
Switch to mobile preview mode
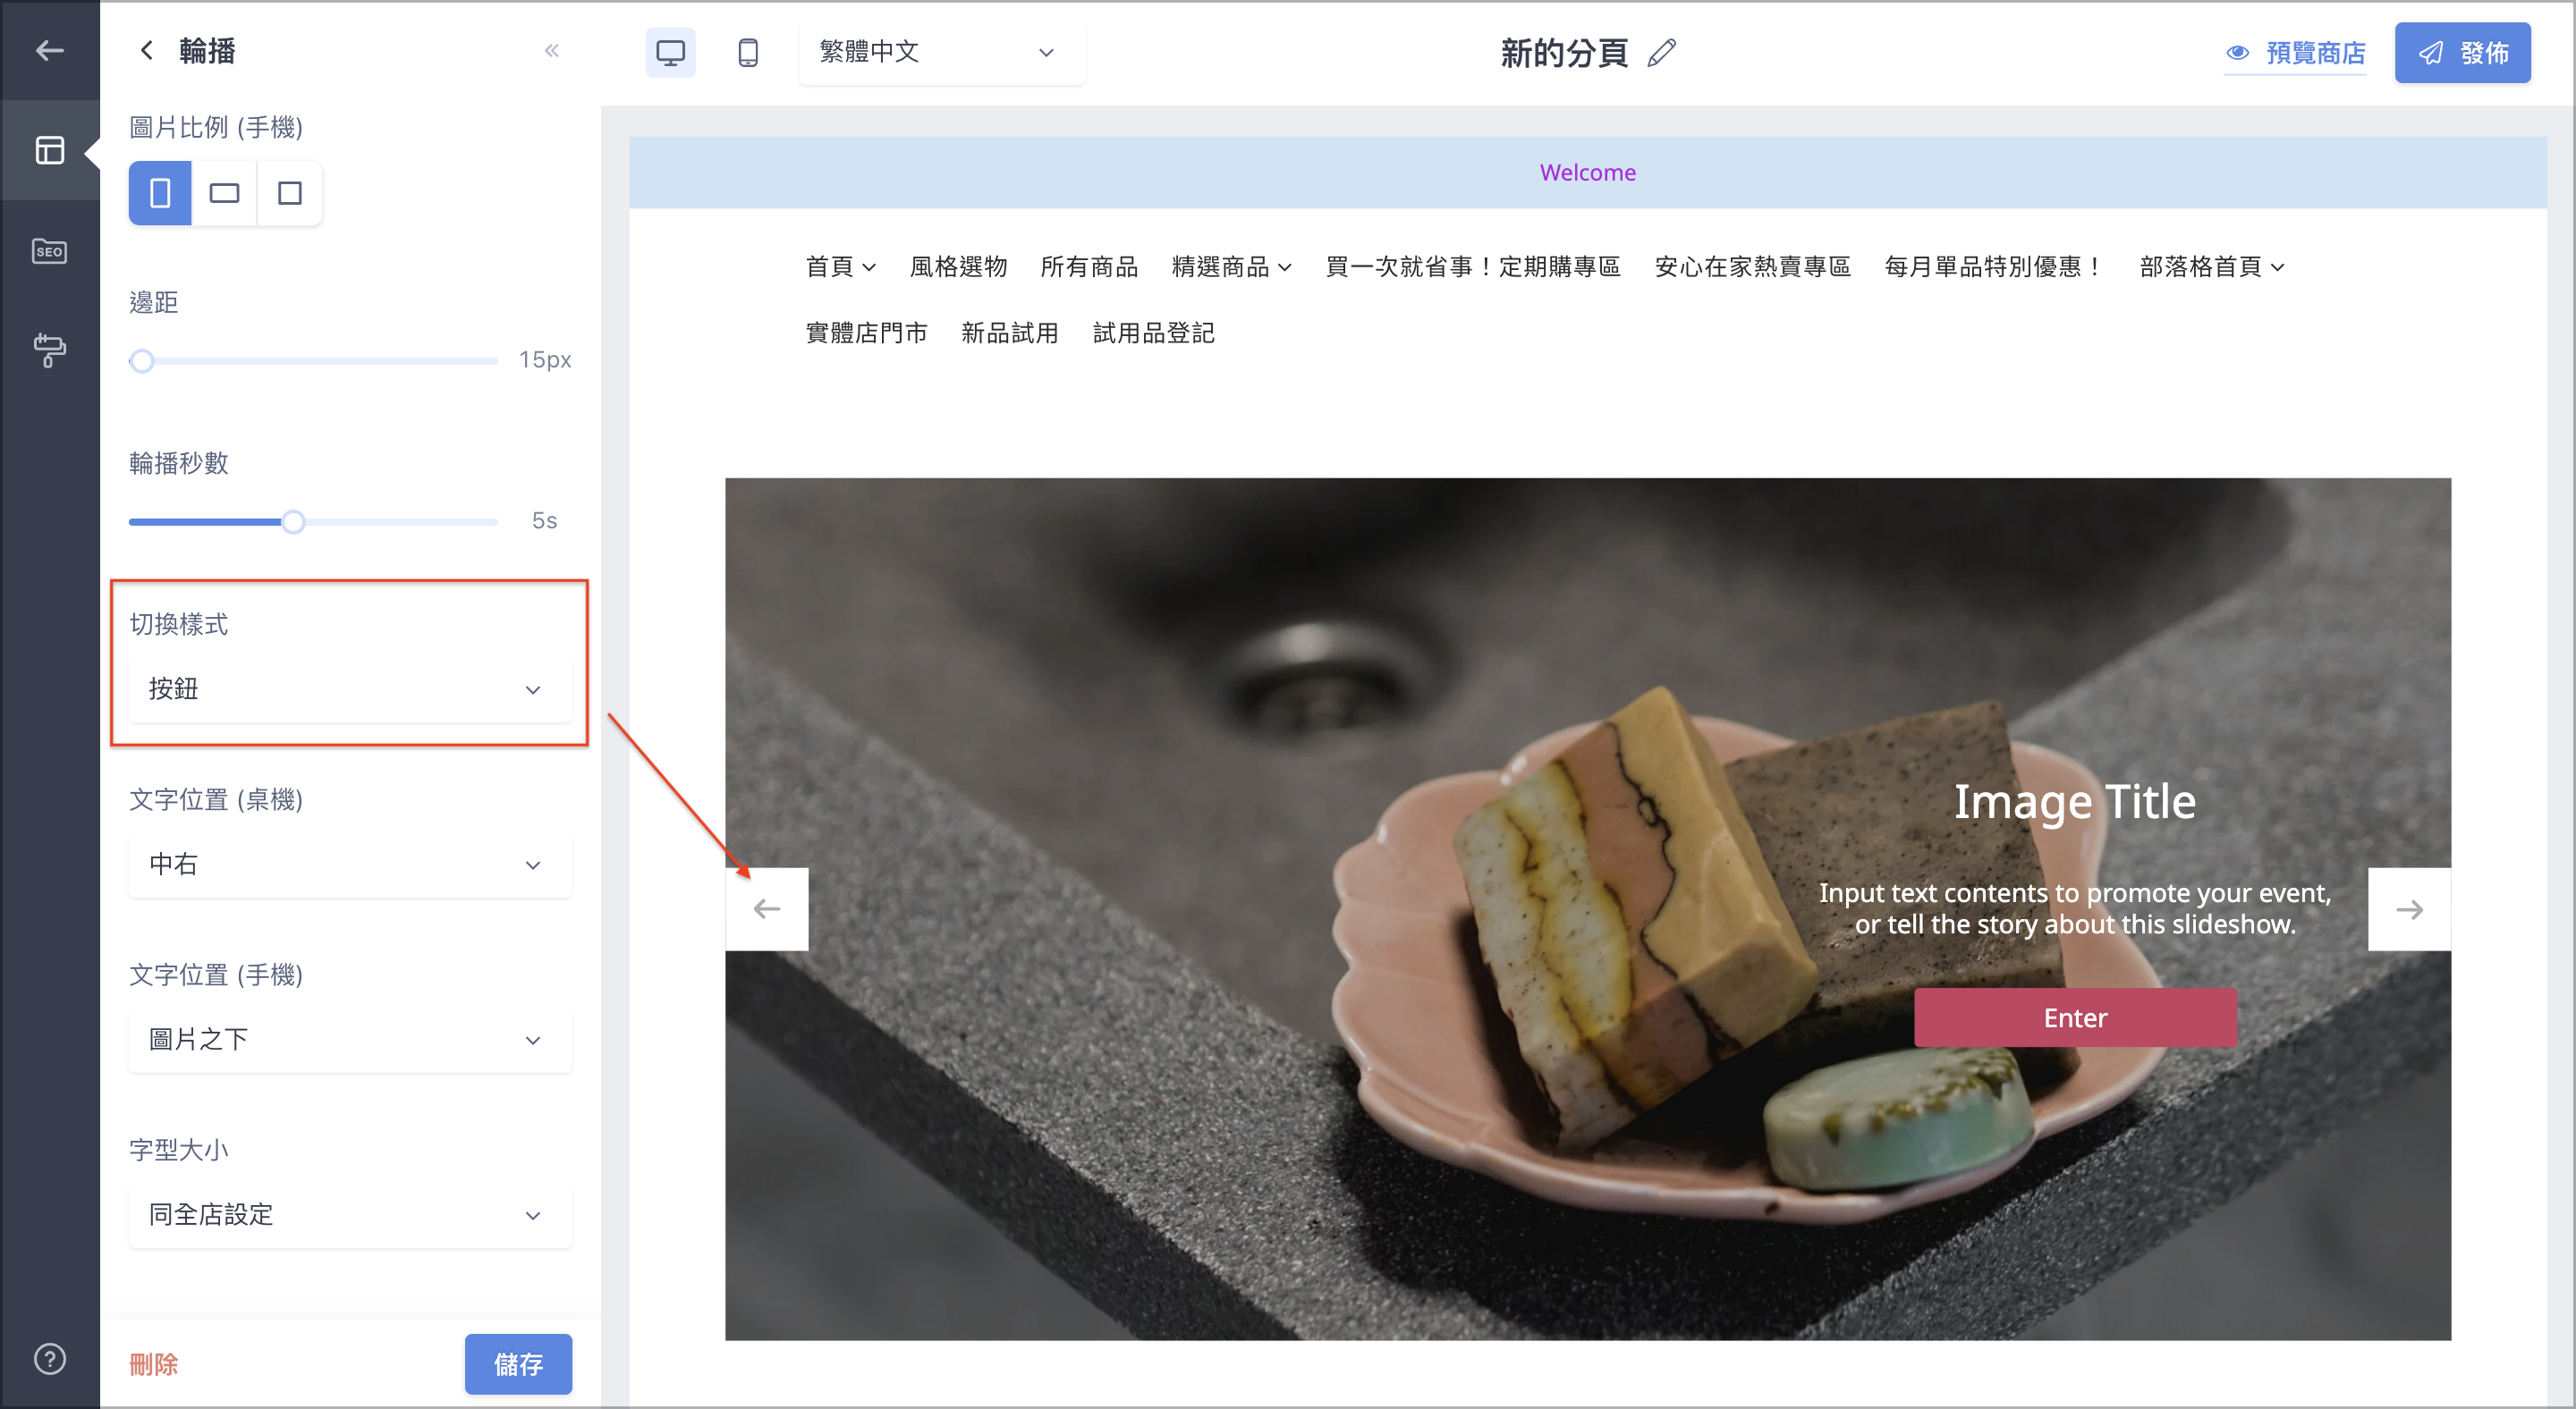(x=748, y=52)
